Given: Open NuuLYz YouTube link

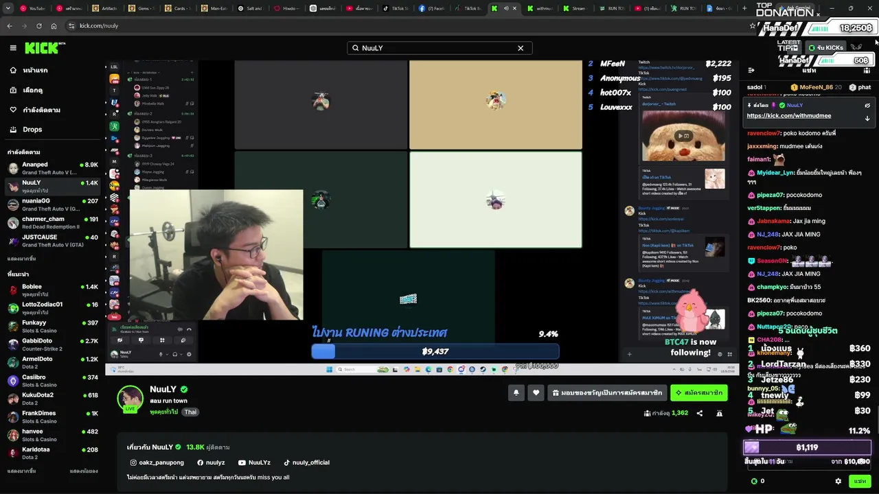Looking at the screenshot, I should [254, 462].
